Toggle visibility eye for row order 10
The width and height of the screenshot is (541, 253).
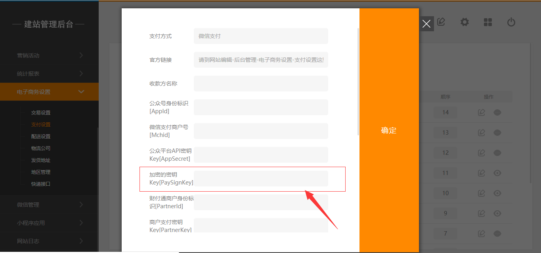click(497, 193)
